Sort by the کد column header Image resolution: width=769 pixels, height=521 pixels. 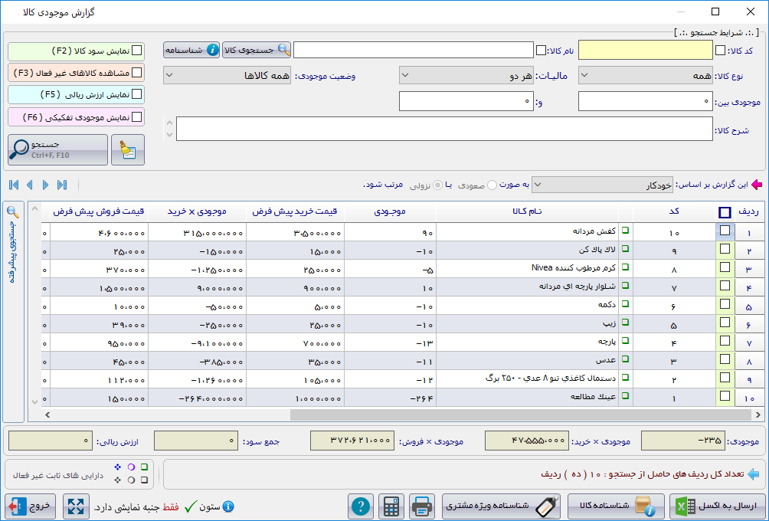tap(674, 211)
